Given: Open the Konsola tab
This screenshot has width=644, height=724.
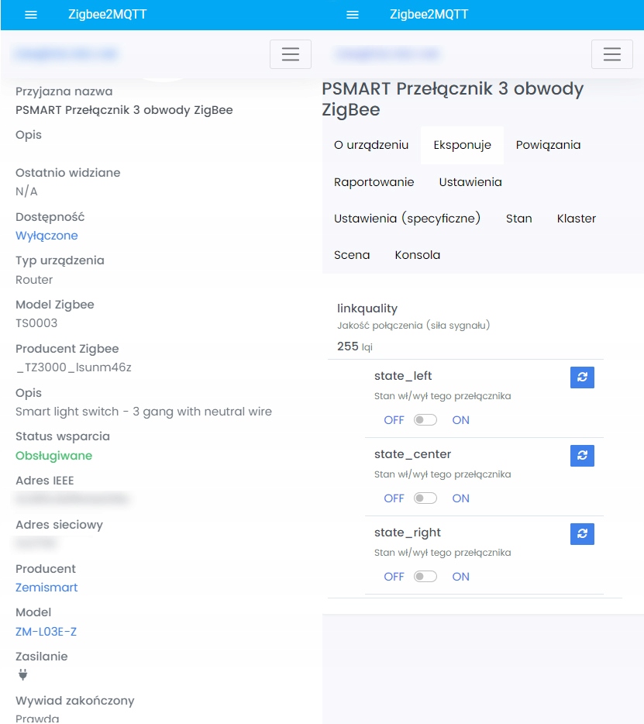Looking at the screenshot, I should [x=418, y=255].
